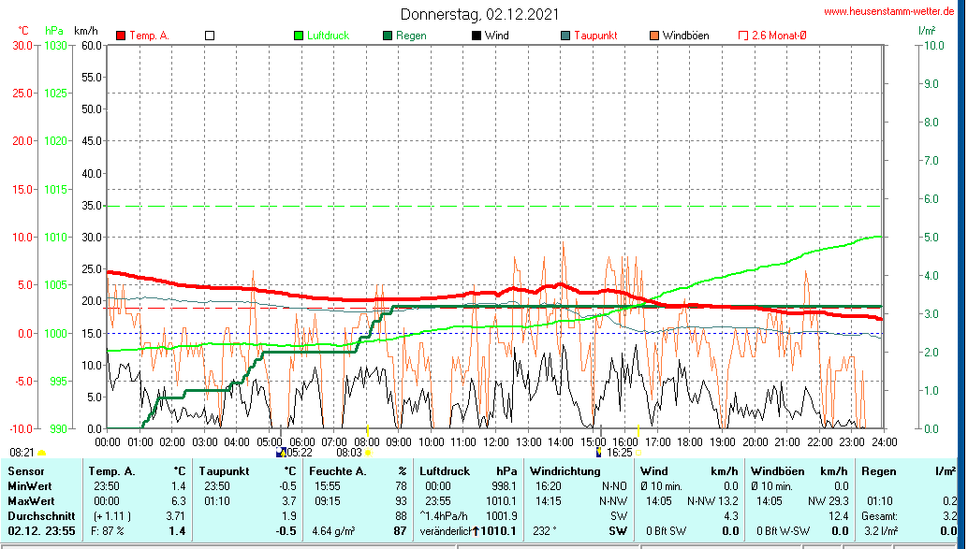Click the N-NO wind direction value

pyautogui.click(x=614, y=486)
